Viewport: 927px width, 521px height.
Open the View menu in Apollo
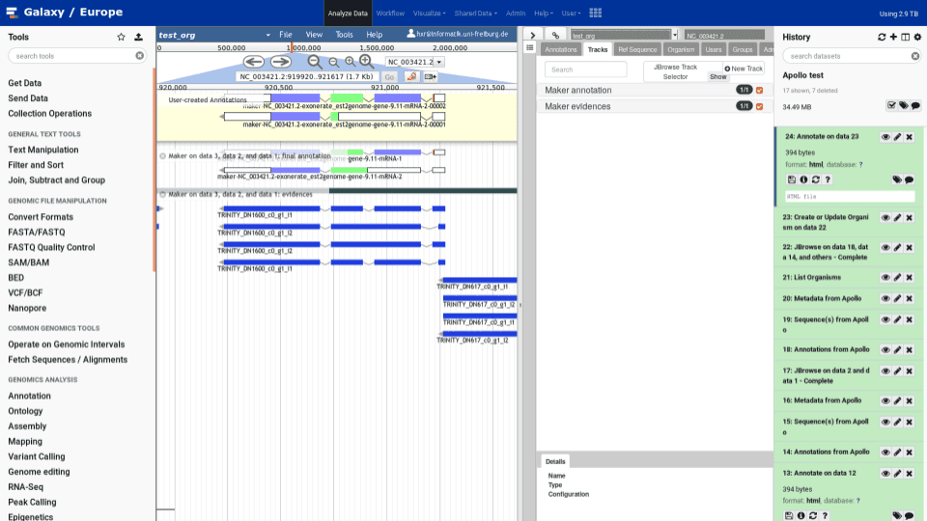tap(314, 35)
